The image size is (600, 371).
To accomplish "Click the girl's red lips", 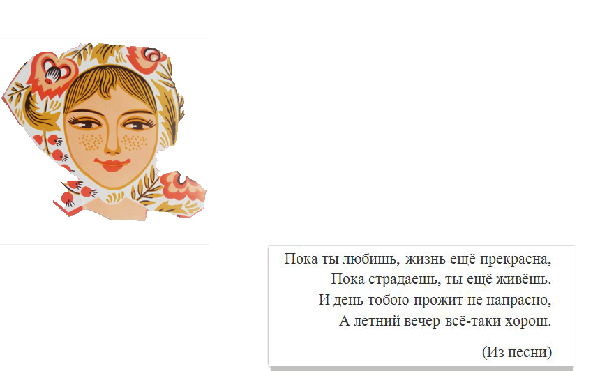I will [x=112, y=164].
